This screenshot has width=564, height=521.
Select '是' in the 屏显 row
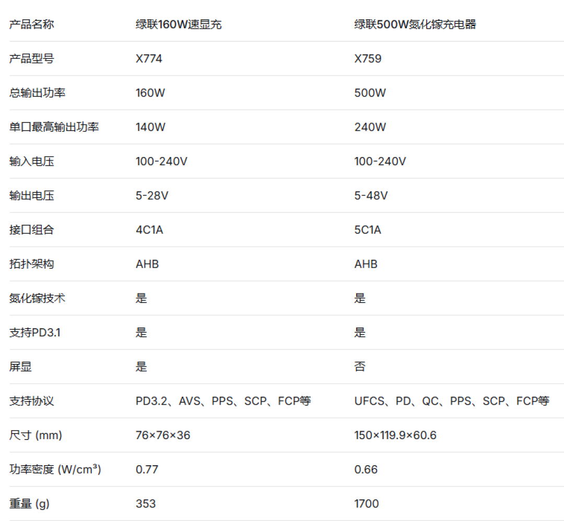[x=142, y=367]
